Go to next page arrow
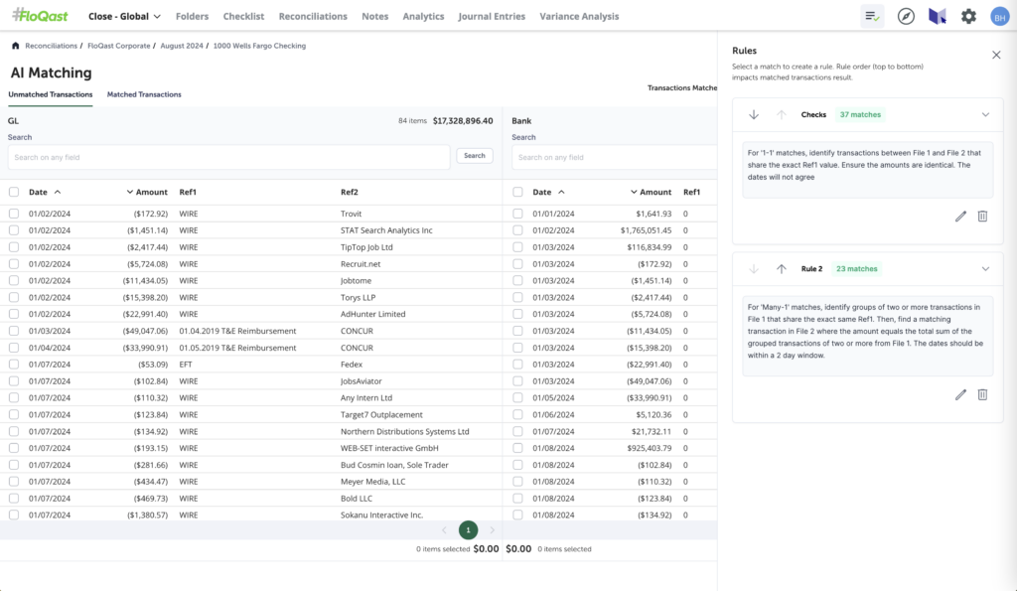Image resolution: width=1017 pixels, height=591 pixels. coord(493,530)
